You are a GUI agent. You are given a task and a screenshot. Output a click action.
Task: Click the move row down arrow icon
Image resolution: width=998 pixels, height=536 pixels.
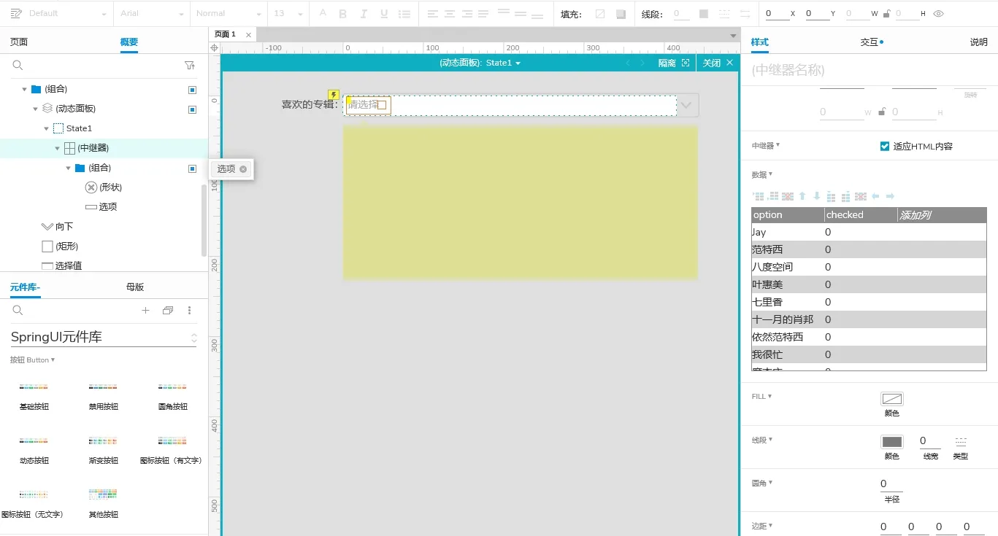coord(817,196)
